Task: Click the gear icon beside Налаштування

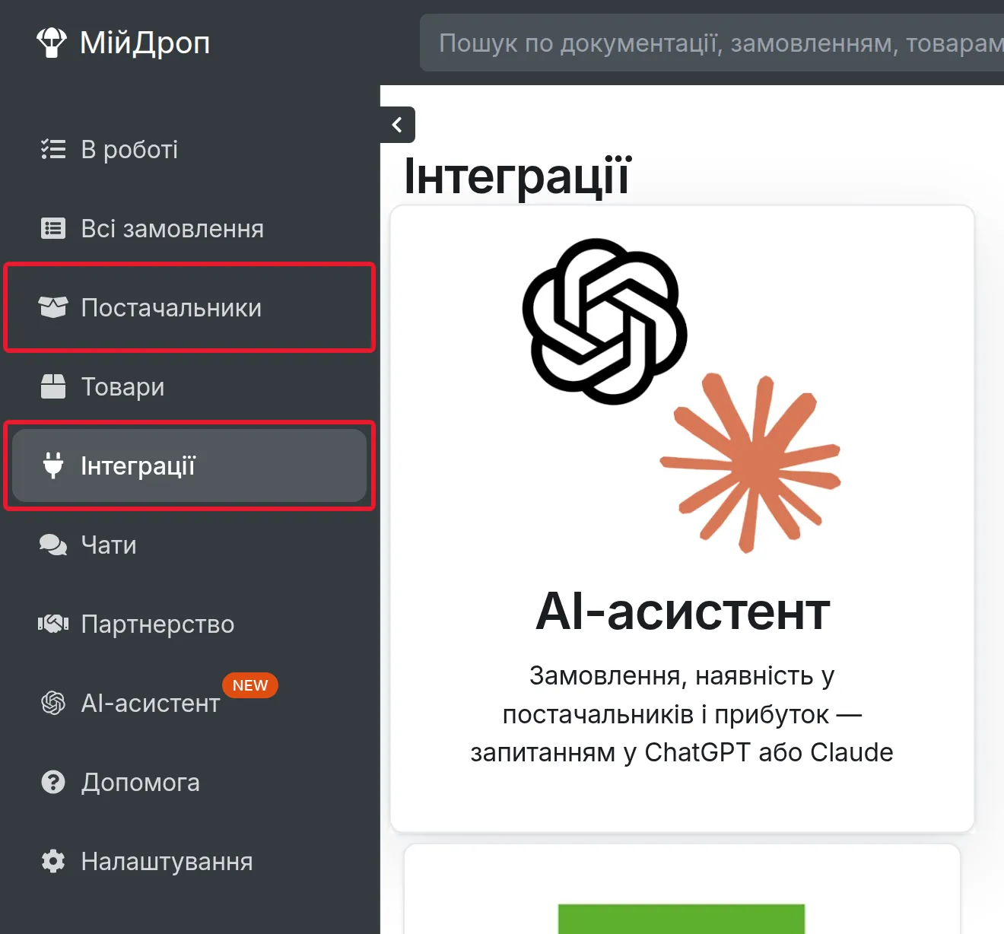Action: pos(53,861)
